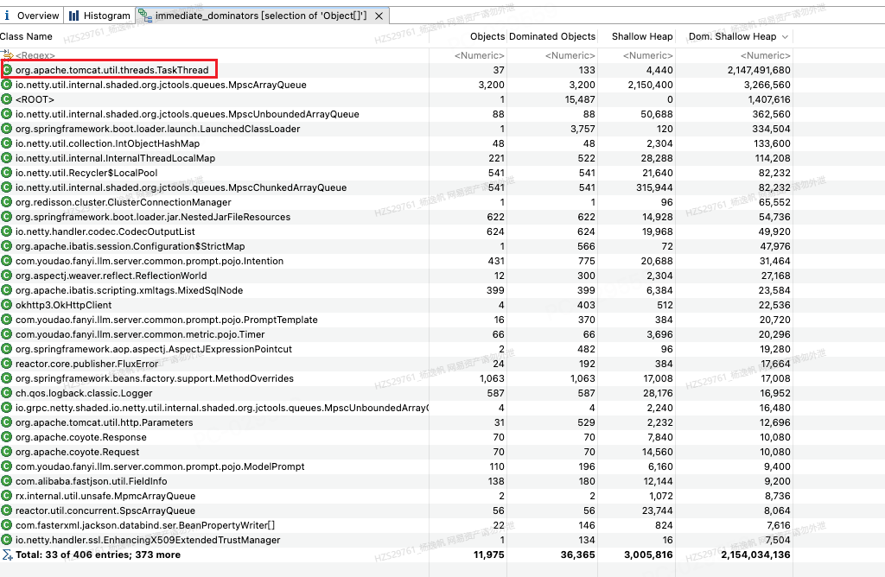885x577 pixels.
Task: Click class icon of Recycler$LocalPool row
Action: click(7, 173)
